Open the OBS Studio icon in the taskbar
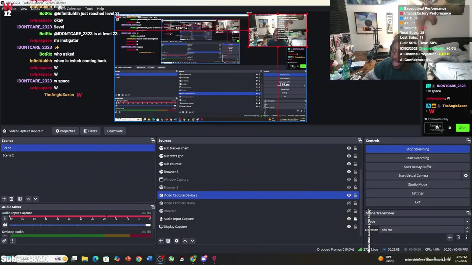 (x=160, y=259)
